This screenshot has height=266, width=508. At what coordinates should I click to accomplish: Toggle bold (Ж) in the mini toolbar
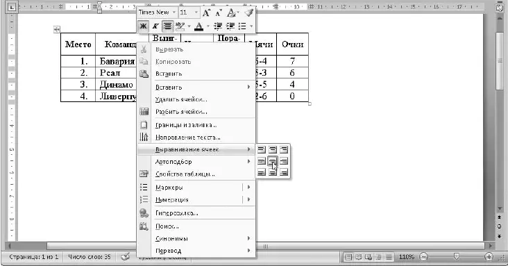click(143, 26)
